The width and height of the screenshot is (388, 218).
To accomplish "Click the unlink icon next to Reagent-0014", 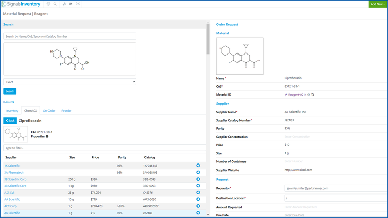I will (x=313, y=95).
